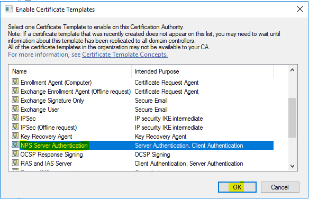Screen dimensions: 309x199
Task: Sort by Intended Purpose column header
Action: 203,71
